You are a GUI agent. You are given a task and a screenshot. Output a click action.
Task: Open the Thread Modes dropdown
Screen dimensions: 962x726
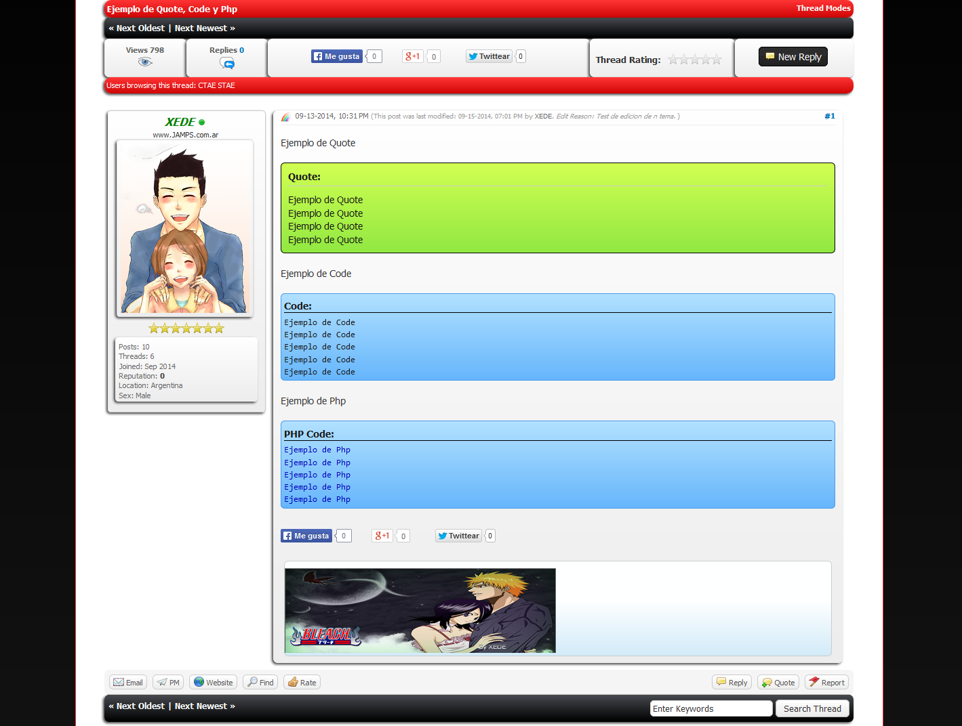coord(823,8)
